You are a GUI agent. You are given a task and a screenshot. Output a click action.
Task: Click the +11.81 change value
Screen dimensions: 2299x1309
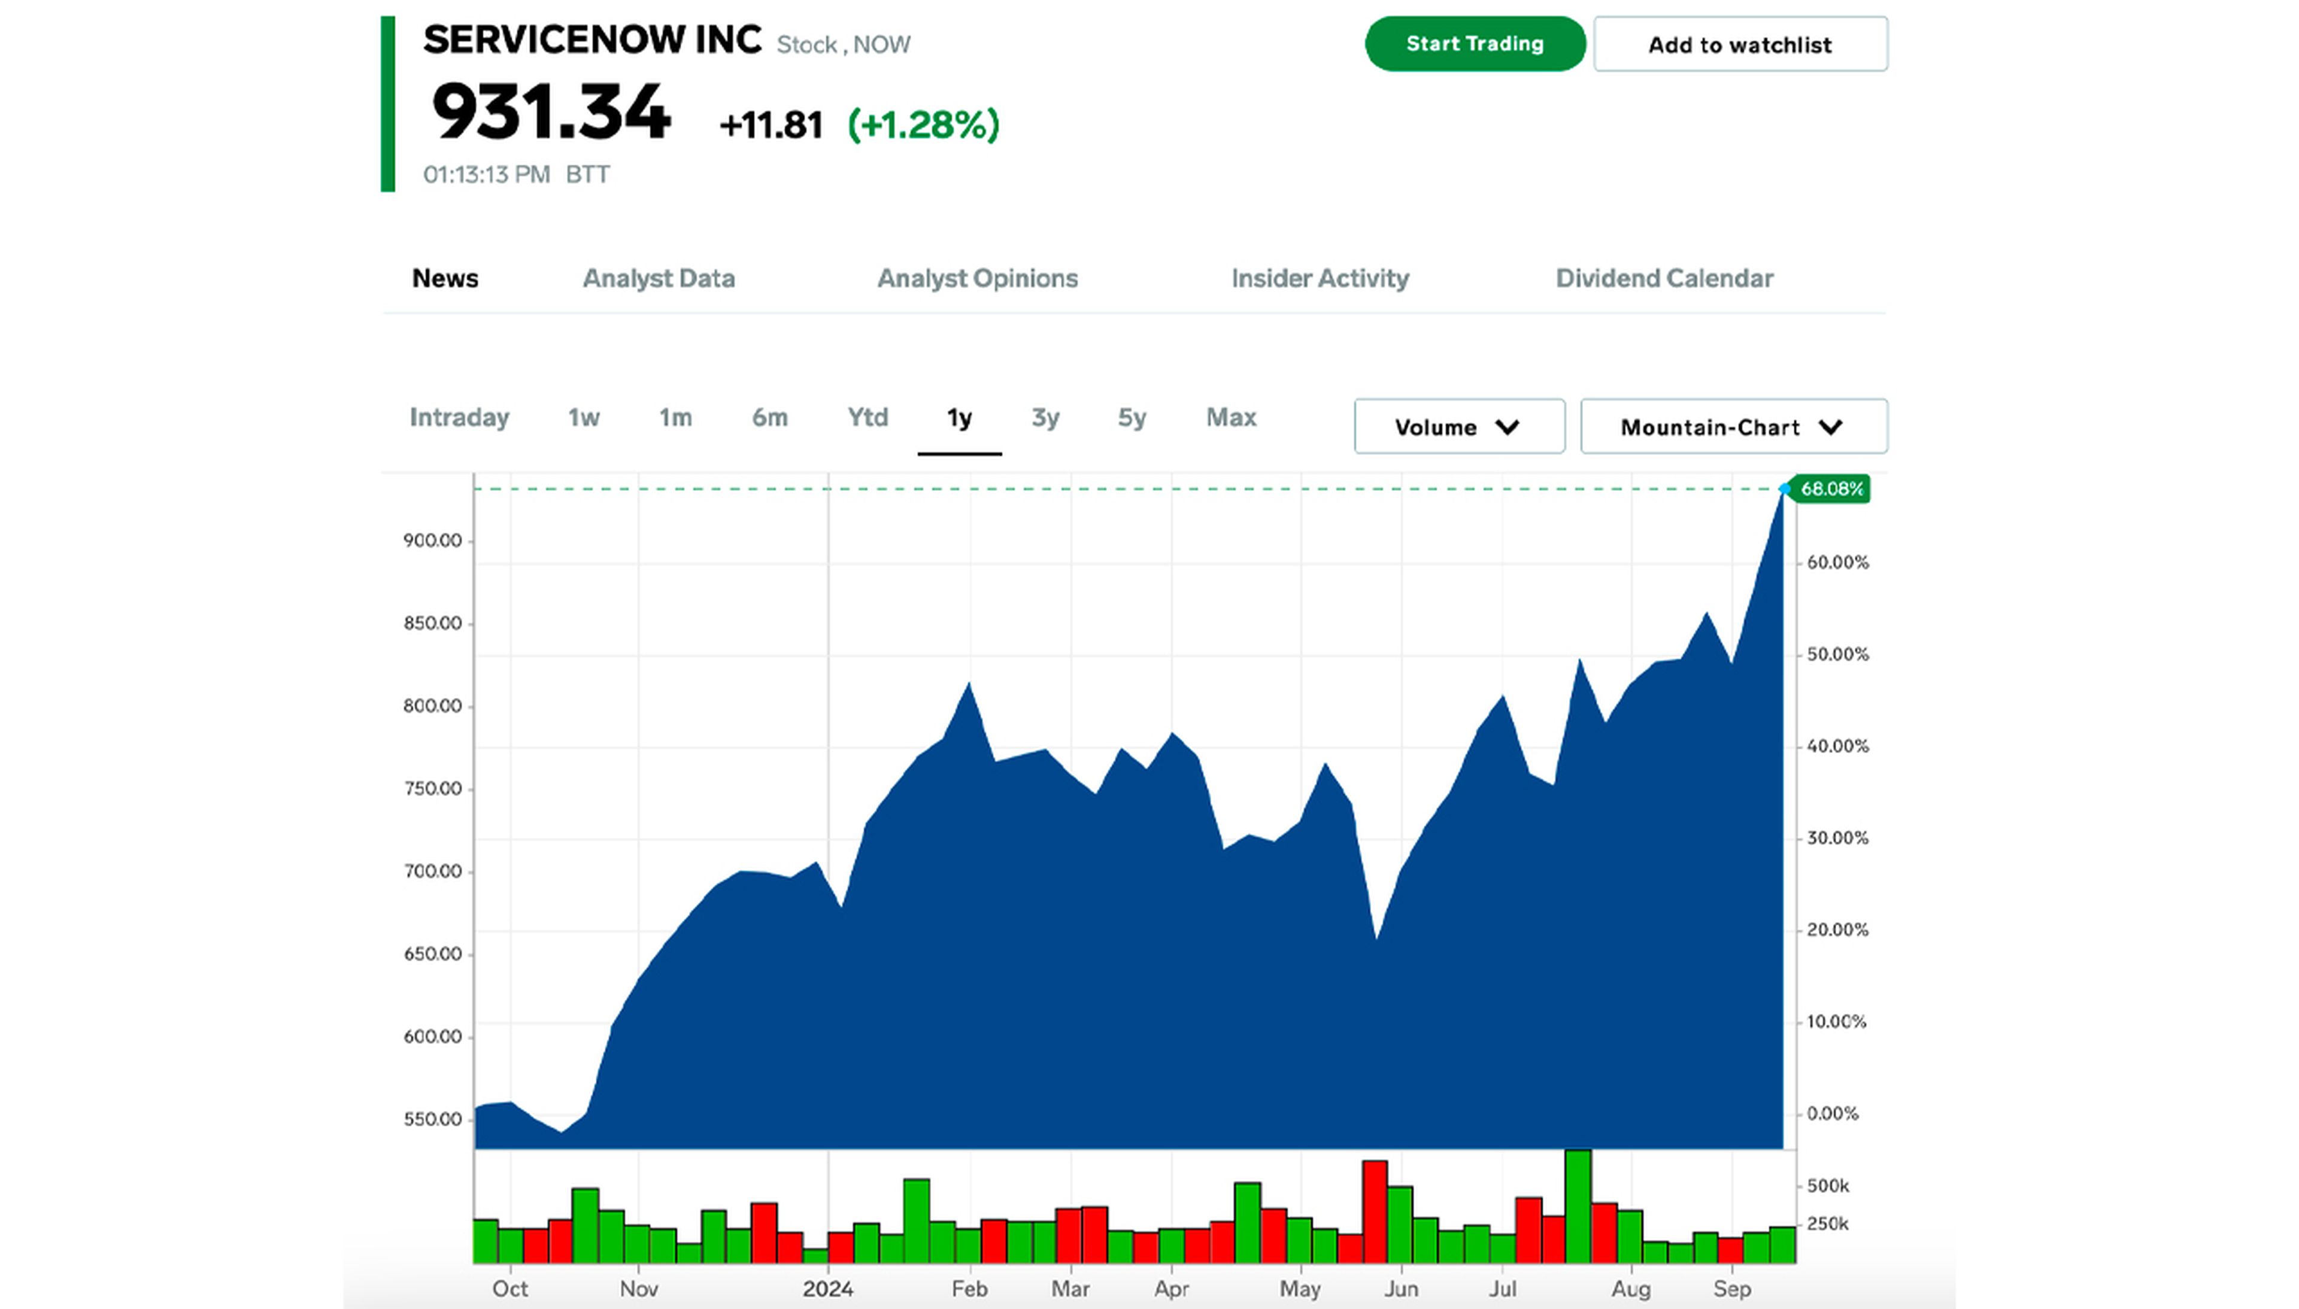tap(771, 126)
